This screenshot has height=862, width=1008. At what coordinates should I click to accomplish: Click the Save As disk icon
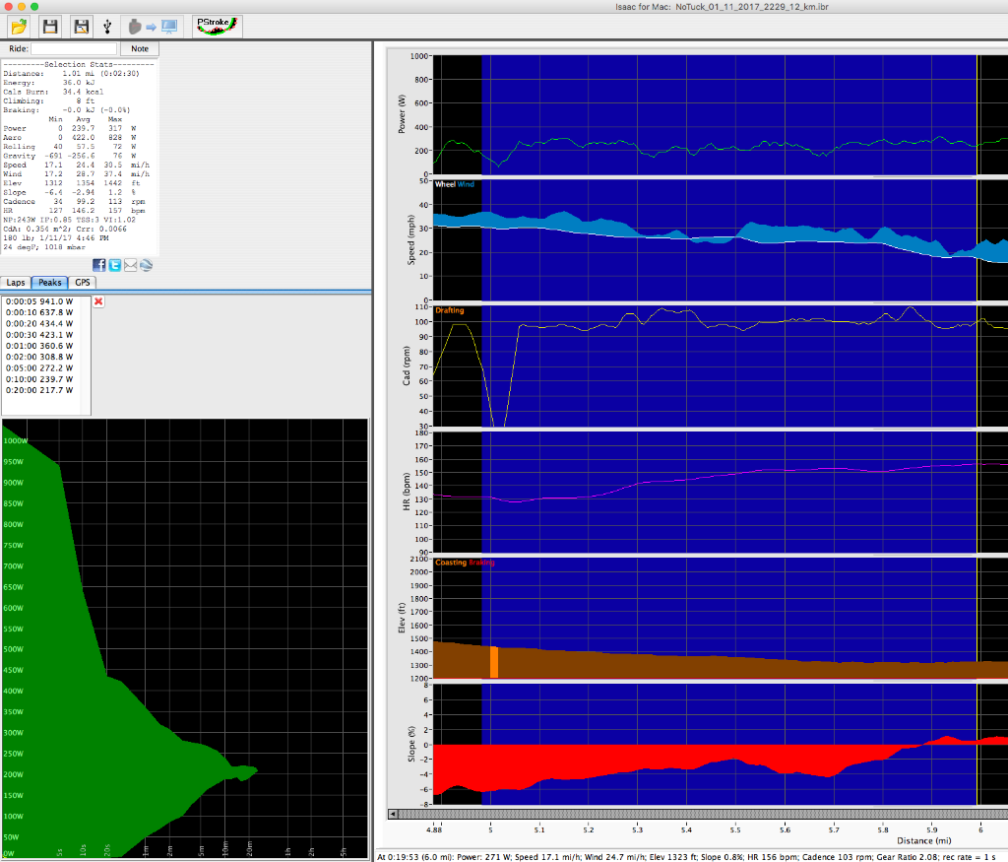pyautogui.click(x=81, y=26)
